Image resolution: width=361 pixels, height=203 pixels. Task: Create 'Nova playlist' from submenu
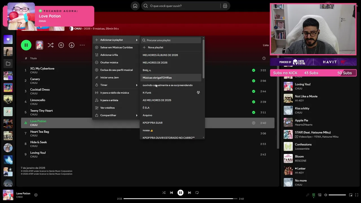171,47
